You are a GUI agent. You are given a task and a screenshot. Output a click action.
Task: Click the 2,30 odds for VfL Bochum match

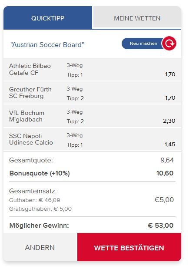click(169, 121)
